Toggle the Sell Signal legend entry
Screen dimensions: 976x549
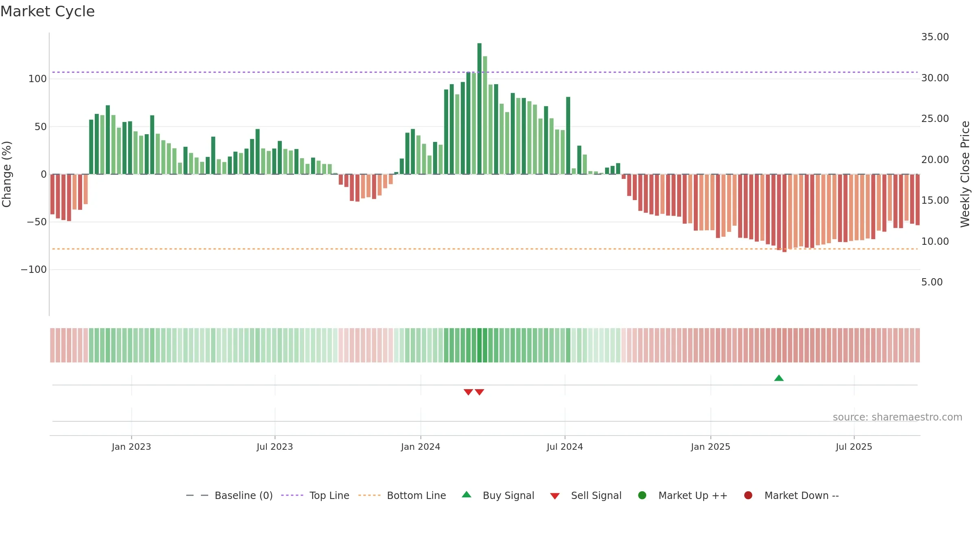[x=586, y=495]
